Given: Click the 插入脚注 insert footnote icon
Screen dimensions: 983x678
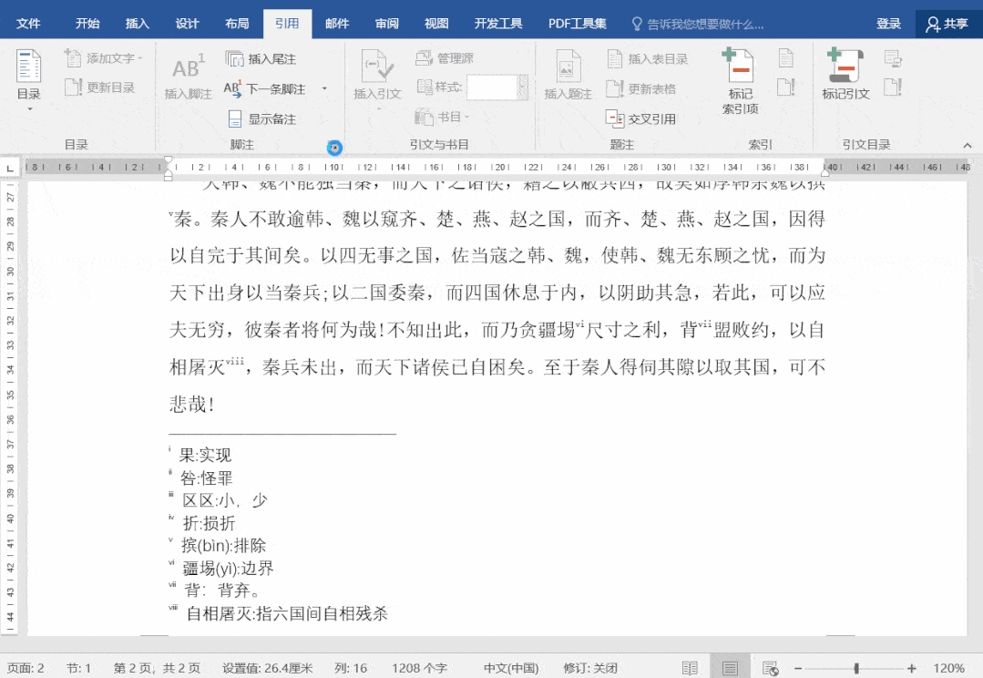Looking at the screenshot, I should [188, 68].
